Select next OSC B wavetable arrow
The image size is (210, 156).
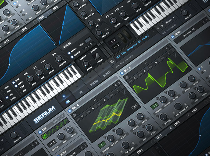click(x=170, y=47)
